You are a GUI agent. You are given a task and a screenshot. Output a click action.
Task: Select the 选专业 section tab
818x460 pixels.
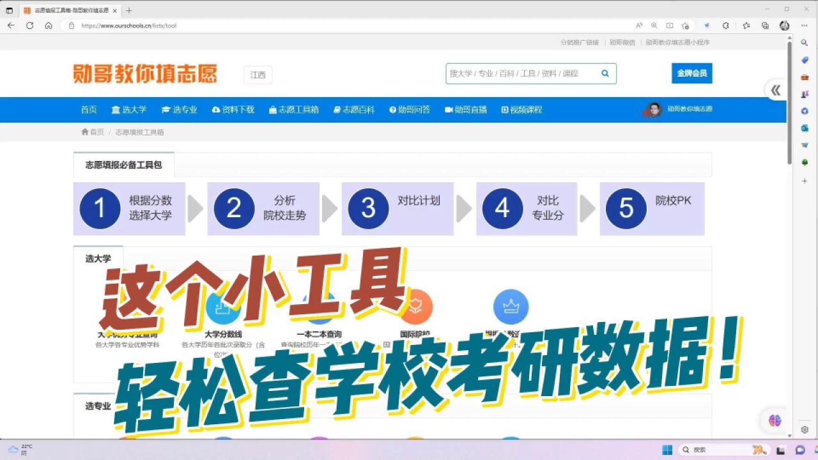[x=98, y=406]
